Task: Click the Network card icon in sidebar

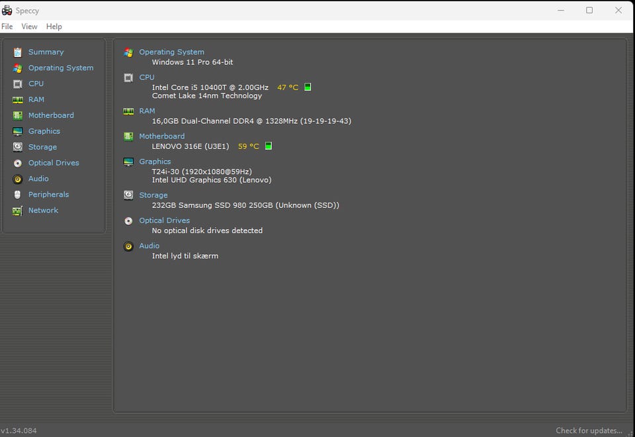Action: pos(17,211)
